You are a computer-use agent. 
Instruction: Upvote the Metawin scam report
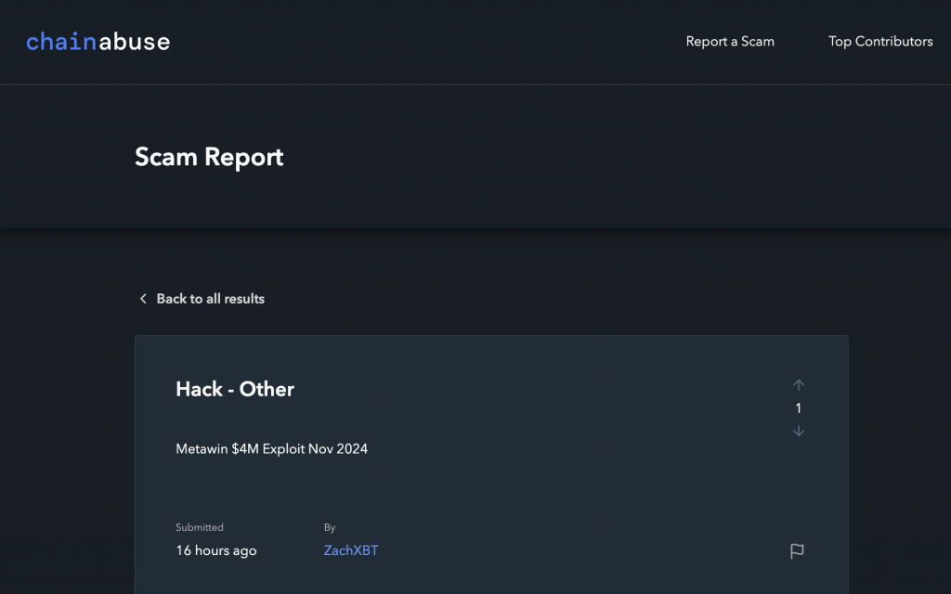point(799,385)
